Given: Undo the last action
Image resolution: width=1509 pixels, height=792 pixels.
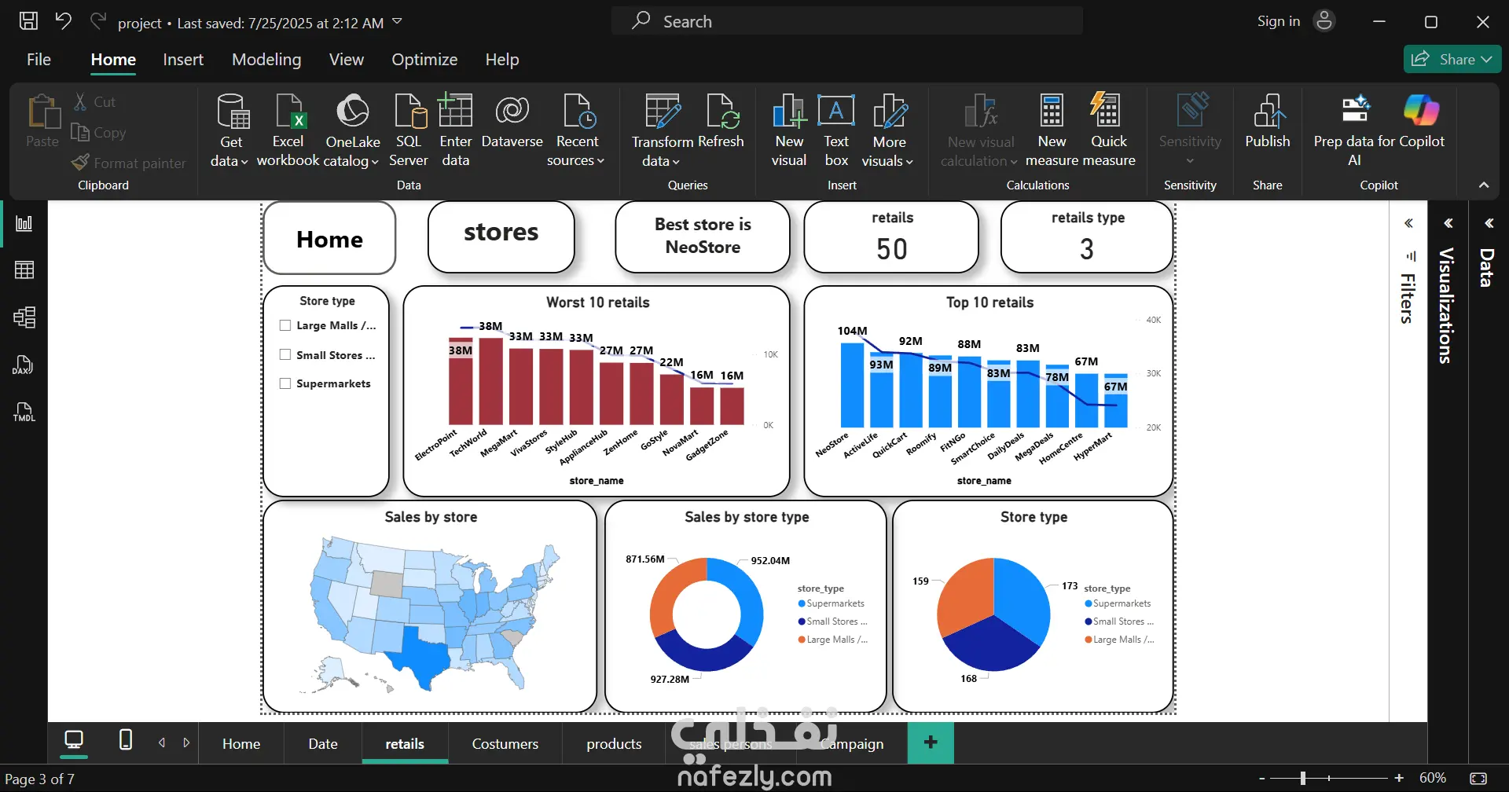Looking at the screenshot, I should [64, 21].
